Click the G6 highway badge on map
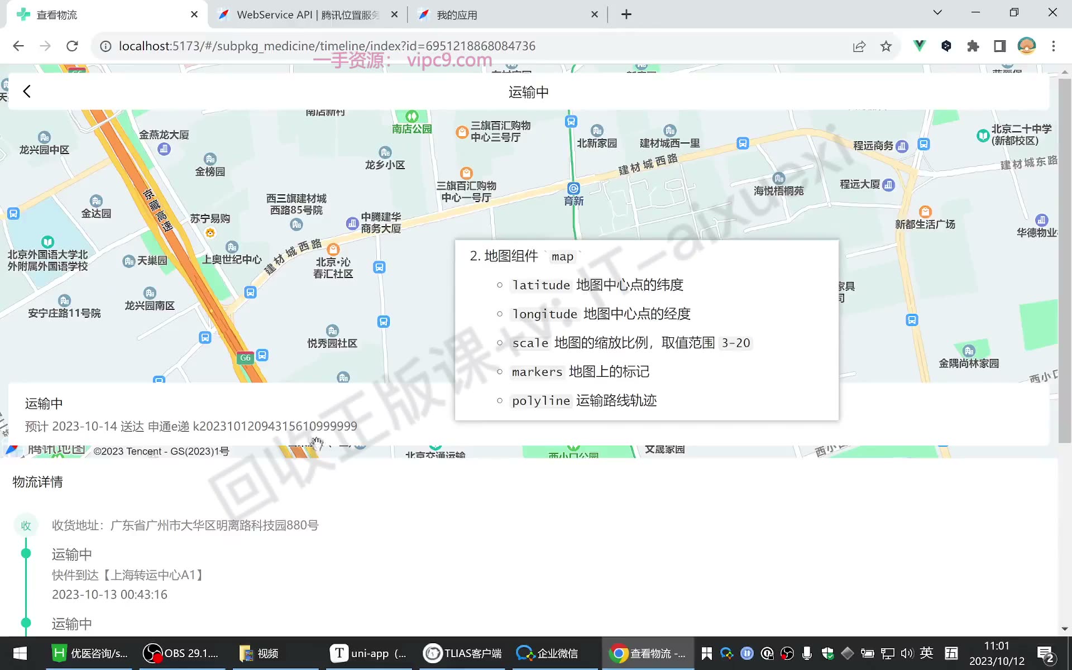 [245, 358]
